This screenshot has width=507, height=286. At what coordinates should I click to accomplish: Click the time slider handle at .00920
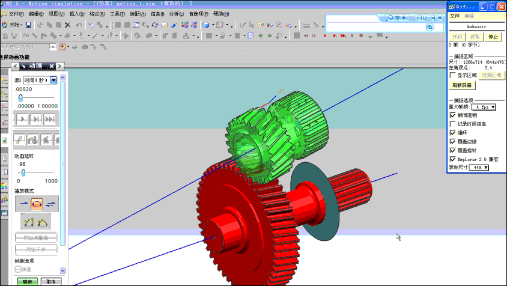point(20,97)
